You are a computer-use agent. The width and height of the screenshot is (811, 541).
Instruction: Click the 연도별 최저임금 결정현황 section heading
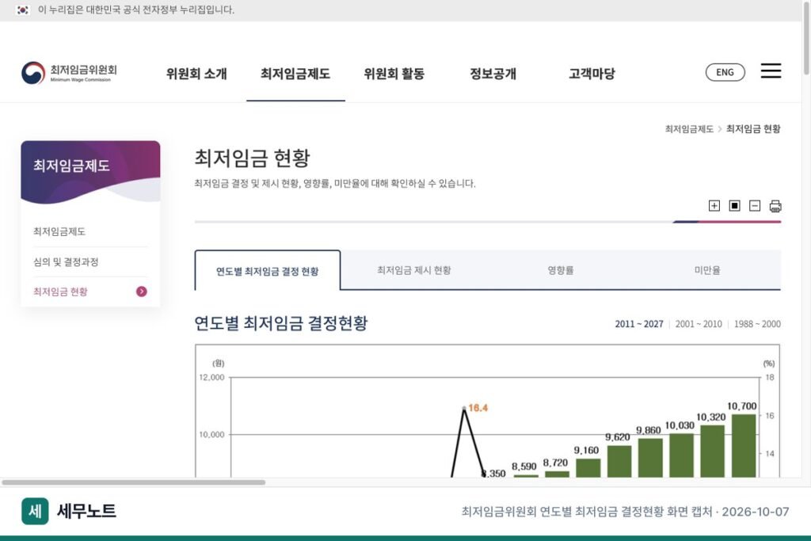coord(281,323)
